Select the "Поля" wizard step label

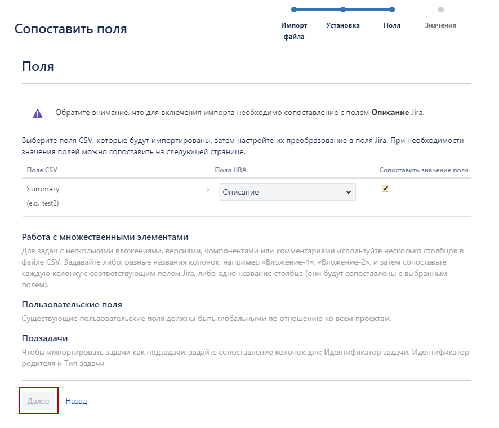tap(393, 25)
